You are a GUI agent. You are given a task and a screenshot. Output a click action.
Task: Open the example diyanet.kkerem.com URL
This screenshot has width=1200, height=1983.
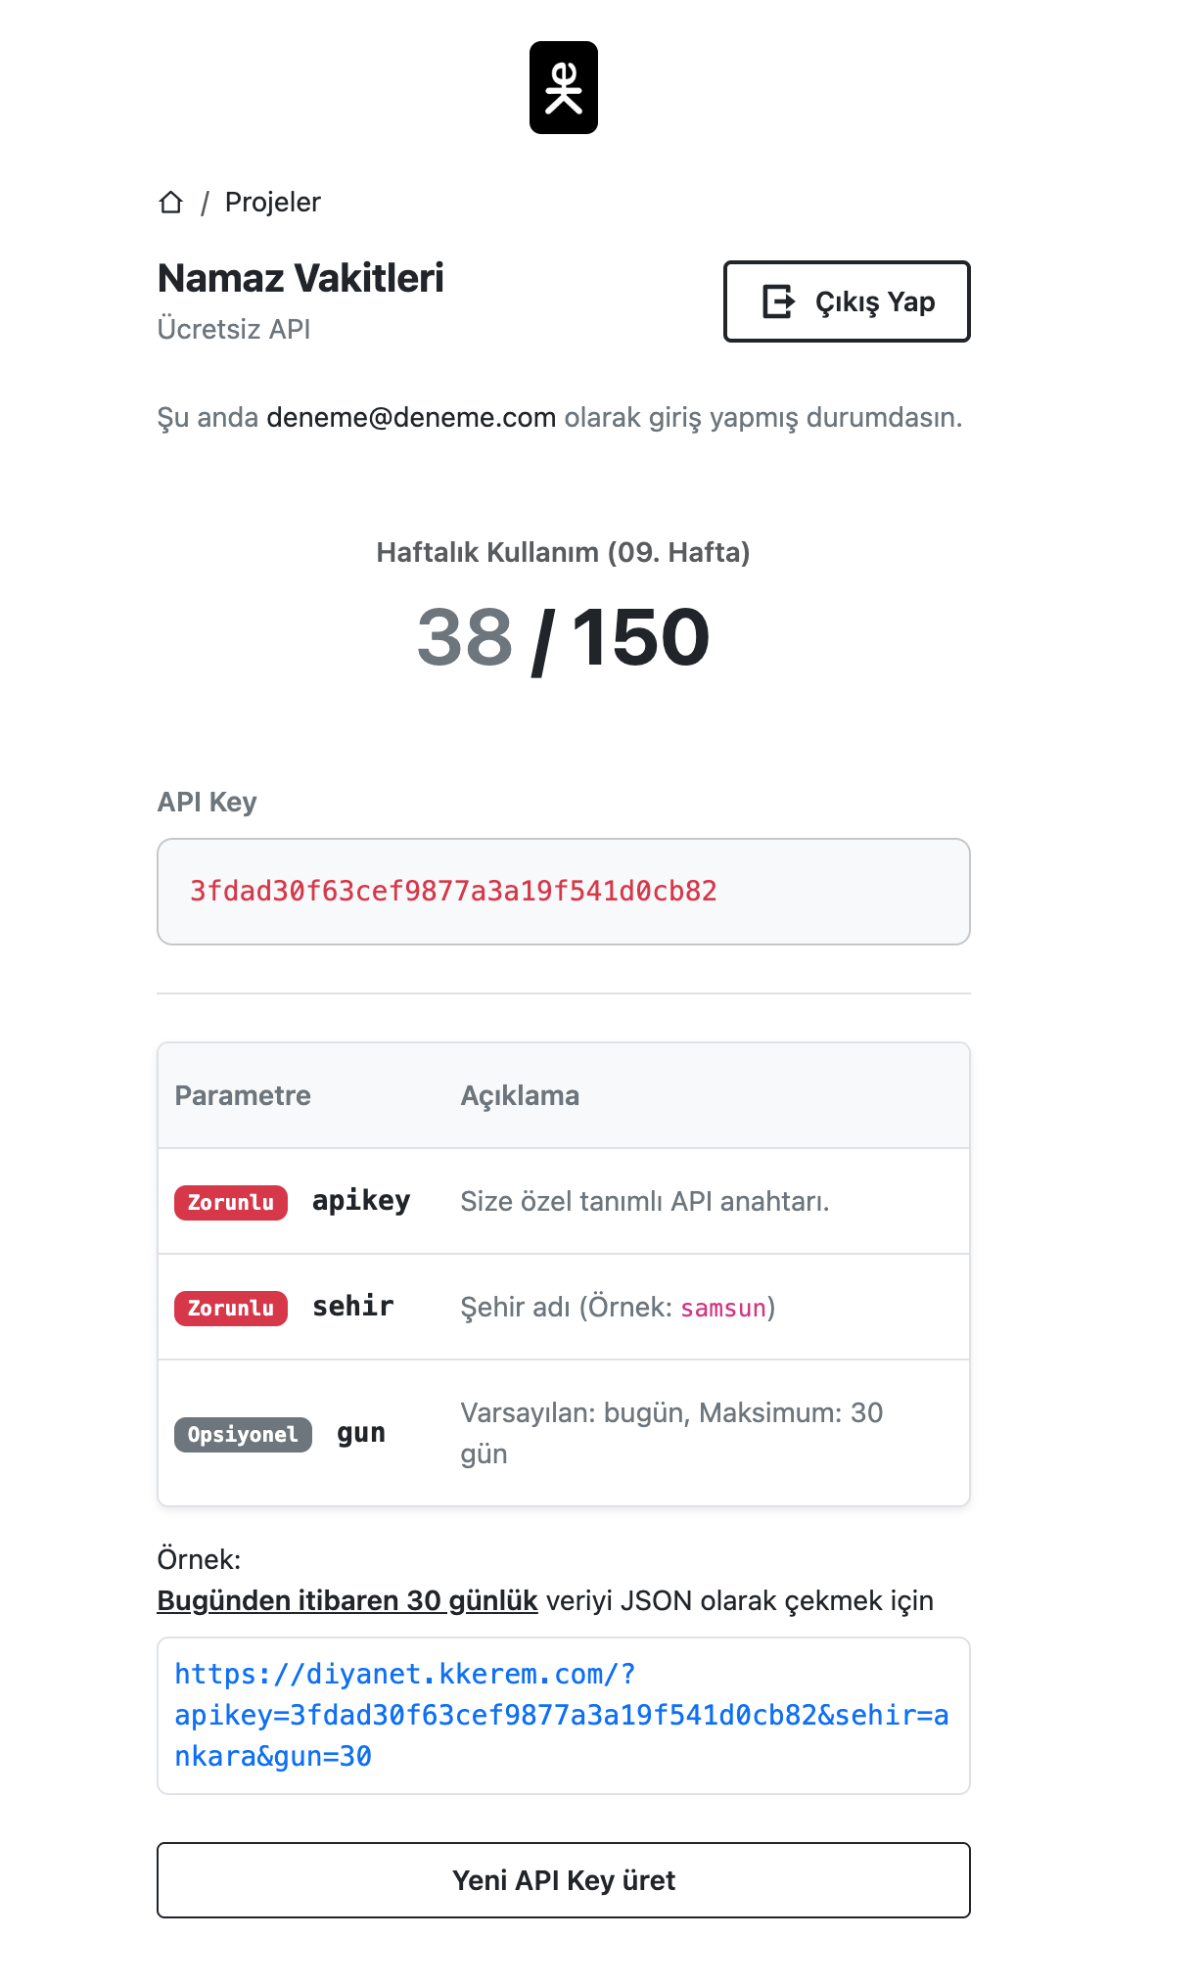click(x=561, y=1715)
